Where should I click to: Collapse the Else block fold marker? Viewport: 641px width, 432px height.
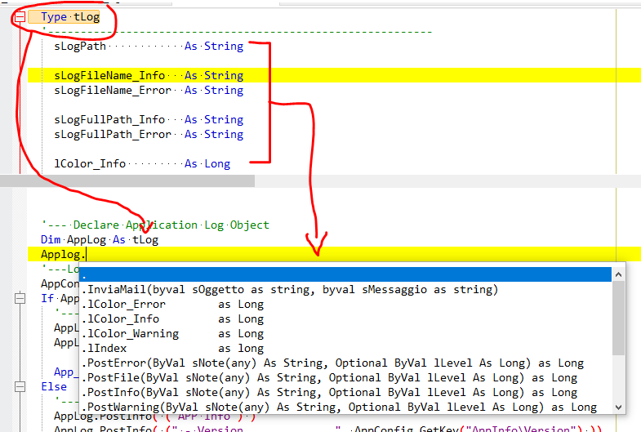20,386
